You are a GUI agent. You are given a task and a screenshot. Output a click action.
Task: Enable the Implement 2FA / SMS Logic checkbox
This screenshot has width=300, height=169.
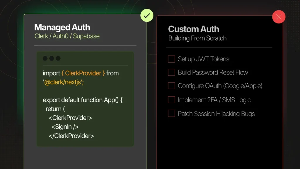(x=171, y=100)
